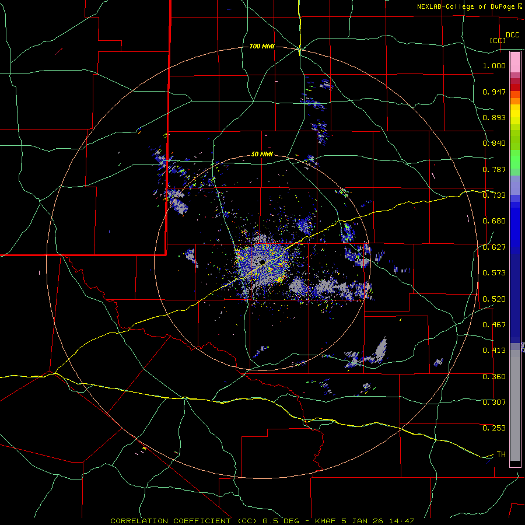The height and width of the screenshot is (525, 525).
Task: Click the 100 NMI range ring label
Action: [262, 46]
